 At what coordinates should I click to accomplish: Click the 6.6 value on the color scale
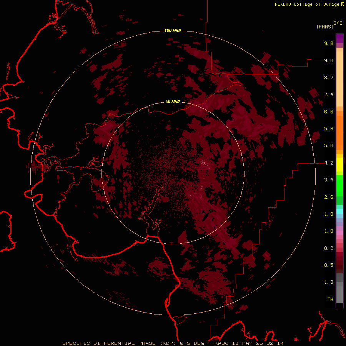[329, 111]
